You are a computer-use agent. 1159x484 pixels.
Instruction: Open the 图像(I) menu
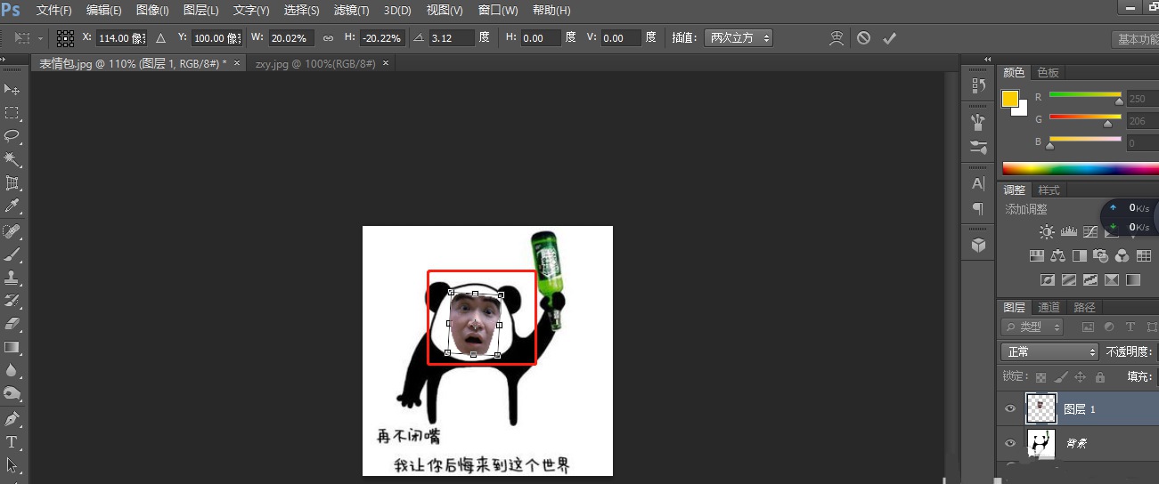coord(152,11)
